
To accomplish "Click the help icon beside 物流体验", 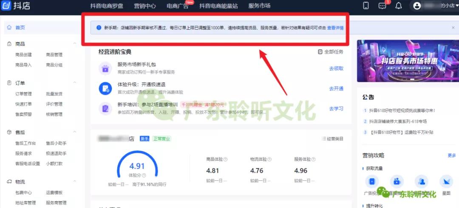I will [x=269, y=160].
